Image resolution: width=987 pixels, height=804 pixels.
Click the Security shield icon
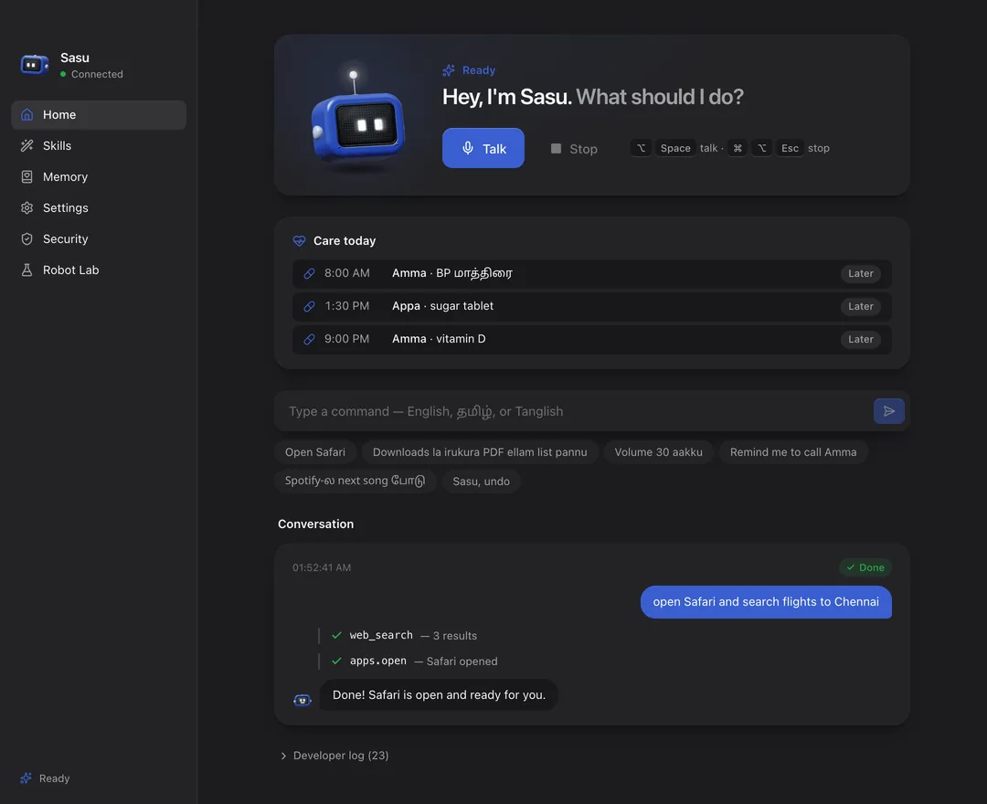27,239
